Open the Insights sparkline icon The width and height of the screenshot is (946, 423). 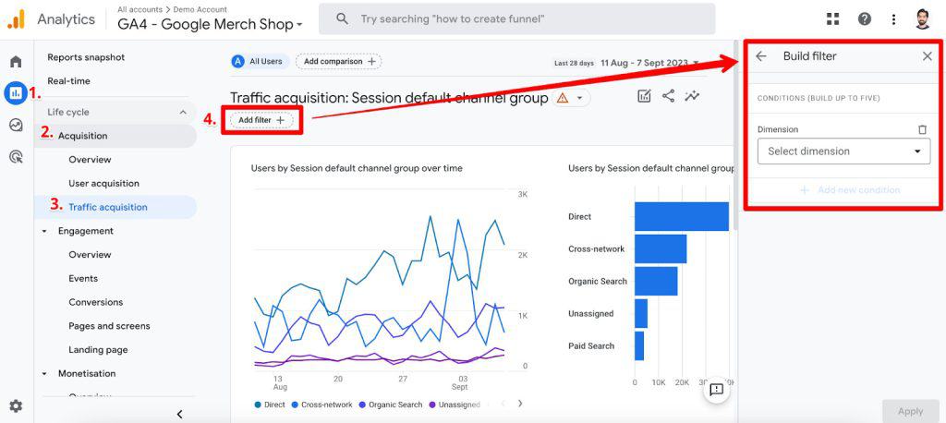tap(691, 96)
